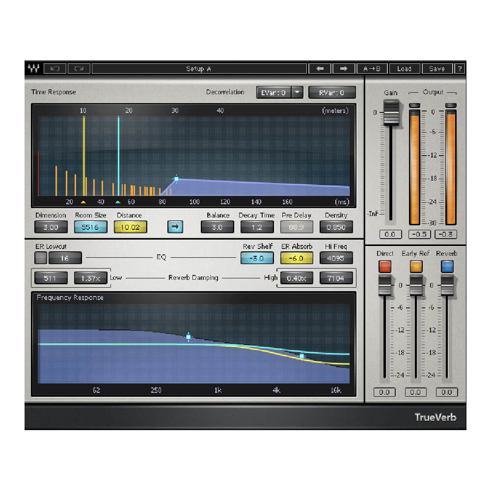Redo the last change
Screen dimensions: 491x491
(79, 69)
